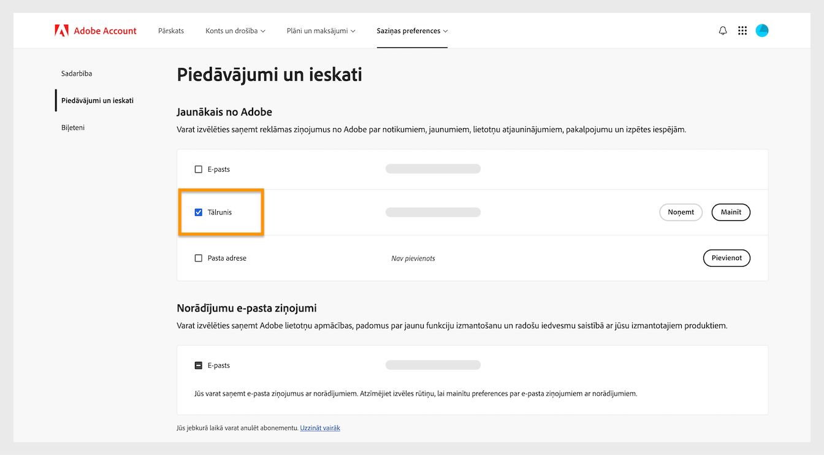Click the Piedāvājumi un ieskati page title
824x455 pixels.
point(269,75)
